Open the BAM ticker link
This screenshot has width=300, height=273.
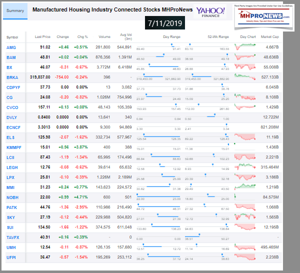(11, 57)
